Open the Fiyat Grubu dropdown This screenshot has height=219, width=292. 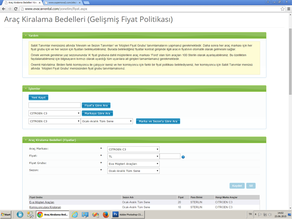point(133,164)
